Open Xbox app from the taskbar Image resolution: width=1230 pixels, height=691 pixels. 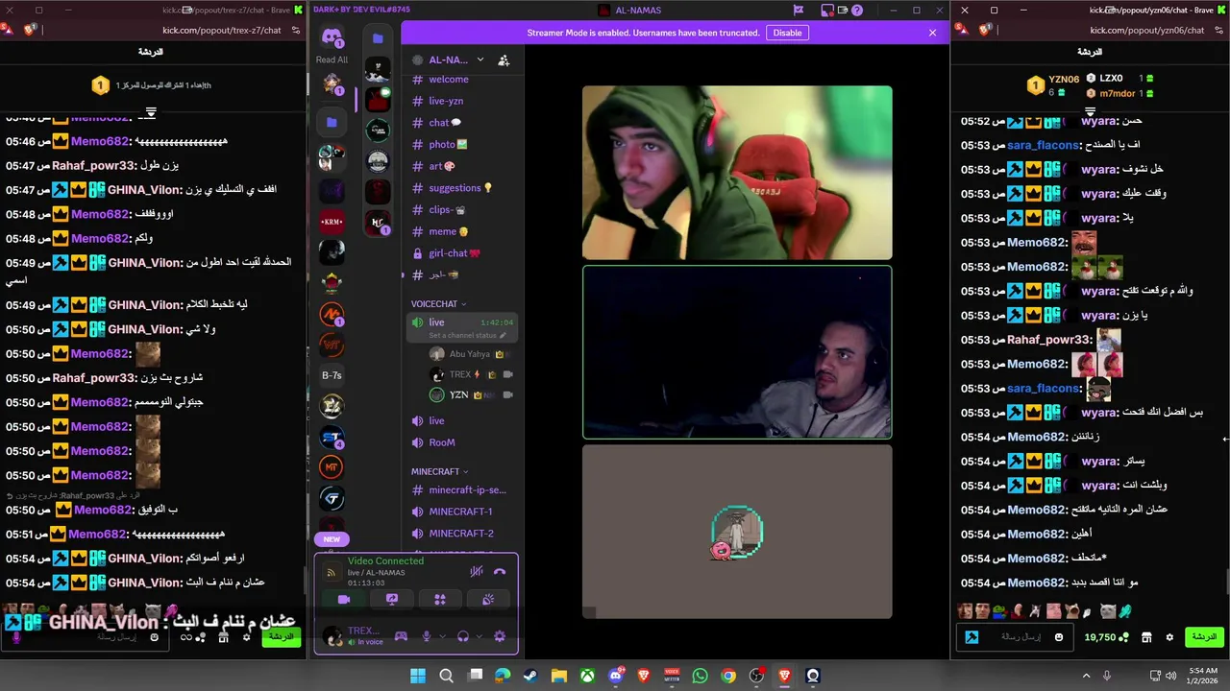point(587,676)
